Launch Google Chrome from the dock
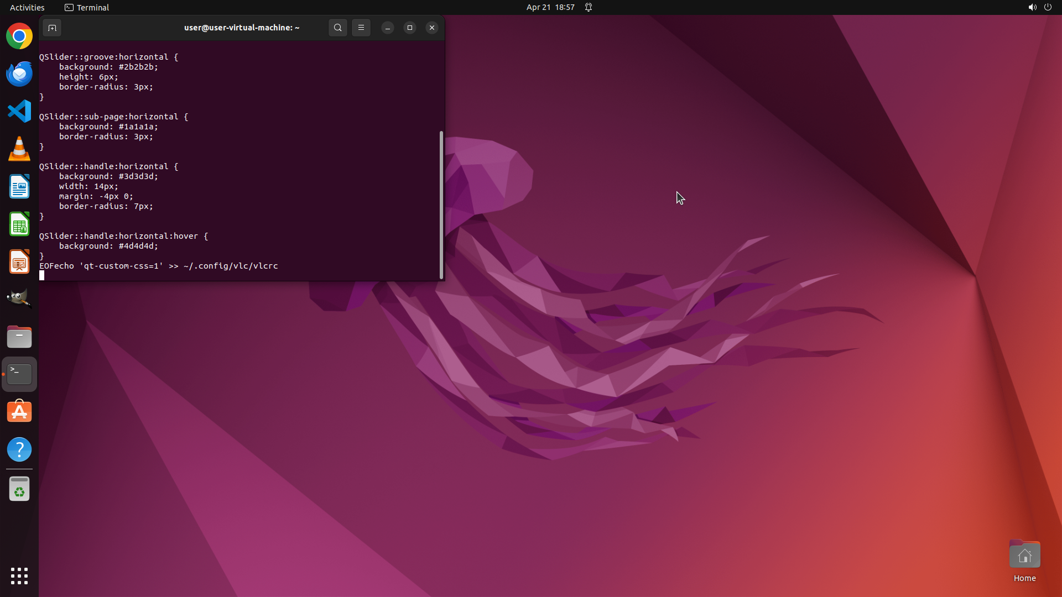Screen dimensions: 1062x597 pyautogui.click(x=19, y=36)
